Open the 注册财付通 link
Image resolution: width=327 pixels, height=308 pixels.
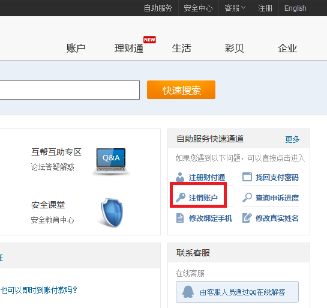(207, 177)
